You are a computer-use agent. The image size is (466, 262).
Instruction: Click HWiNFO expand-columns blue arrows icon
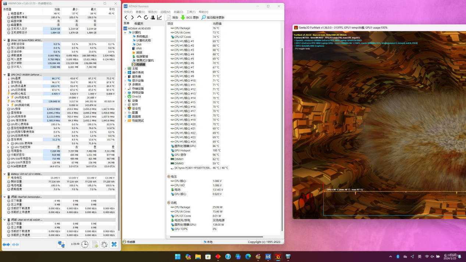(x=6, y=244)
